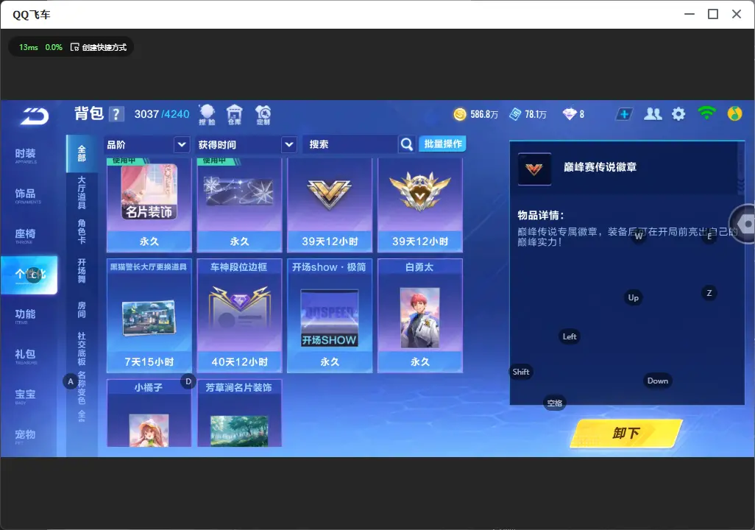Select the 礼包 gift pack category
The width and height of the screenshot is (755, 530).
tap(26, 356)
